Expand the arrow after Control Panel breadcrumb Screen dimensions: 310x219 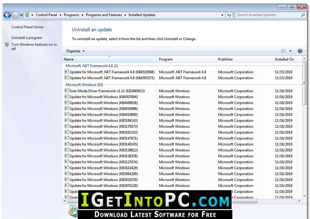pos(61,15)
